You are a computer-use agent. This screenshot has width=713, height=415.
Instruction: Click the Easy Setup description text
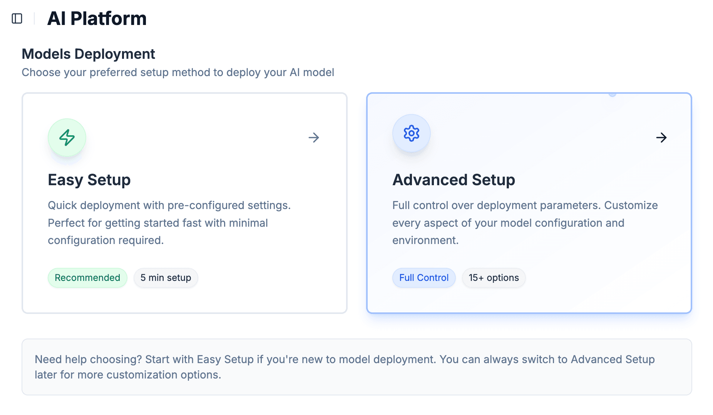click(169, 223)
